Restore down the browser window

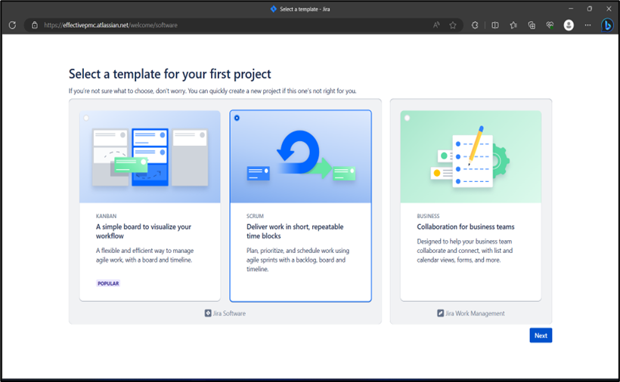[590, 9]
